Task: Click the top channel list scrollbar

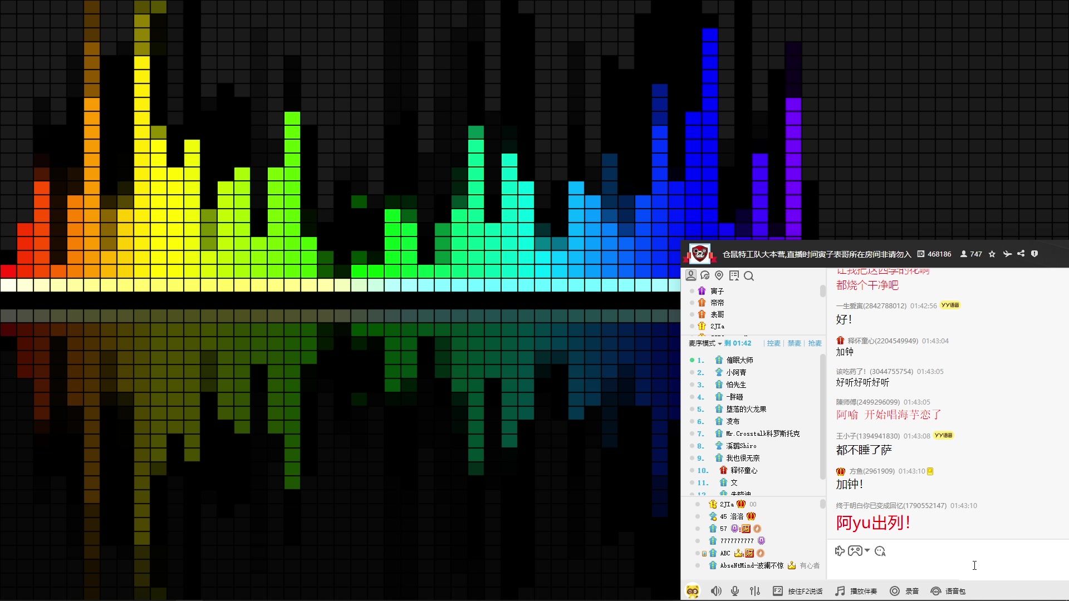Action: [x=822, y=291]
